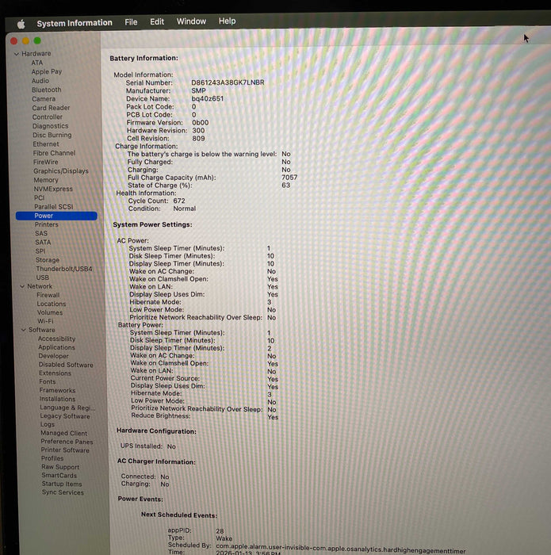Select Logs under Software

(x=48, y=425)
